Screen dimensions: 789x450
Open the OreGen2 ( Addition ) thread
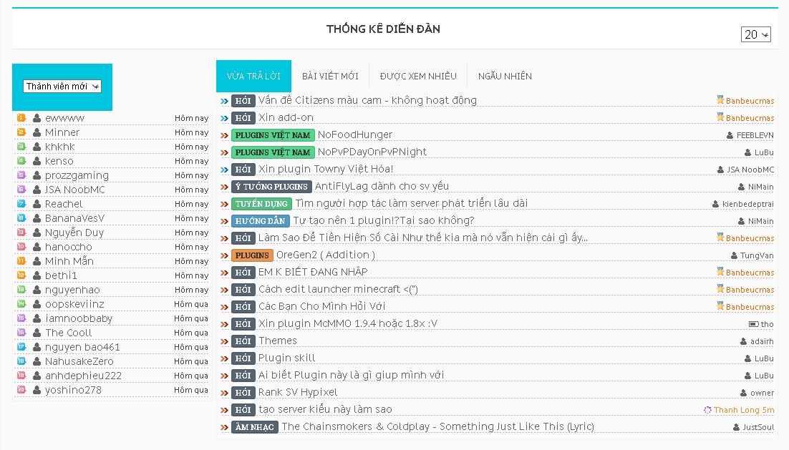tap(325, 255)
